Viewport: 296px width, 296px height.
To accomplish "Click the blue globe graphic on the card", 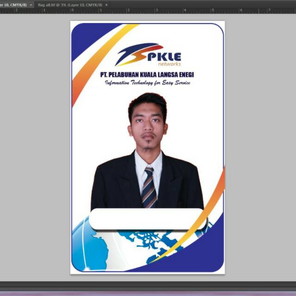I will (88, 245).
